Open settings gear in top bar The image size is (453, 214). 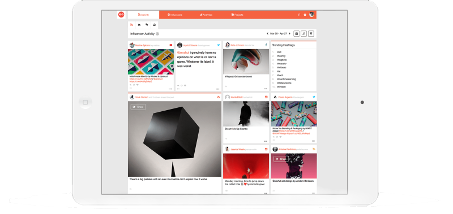[305, 15]
